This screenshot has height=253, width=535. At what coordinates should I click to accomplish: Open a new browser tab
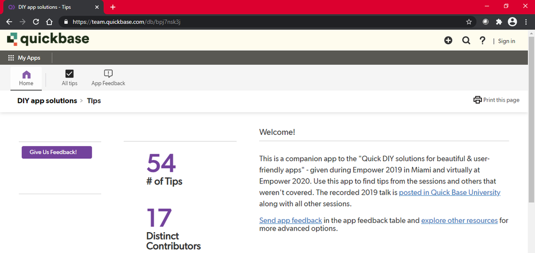(x=113, y=7)
